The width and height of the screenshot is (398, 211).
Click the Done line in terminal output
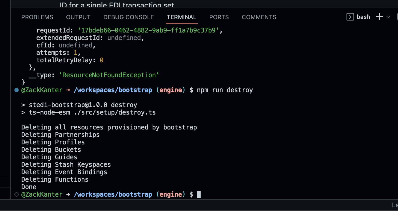(29, 187)
